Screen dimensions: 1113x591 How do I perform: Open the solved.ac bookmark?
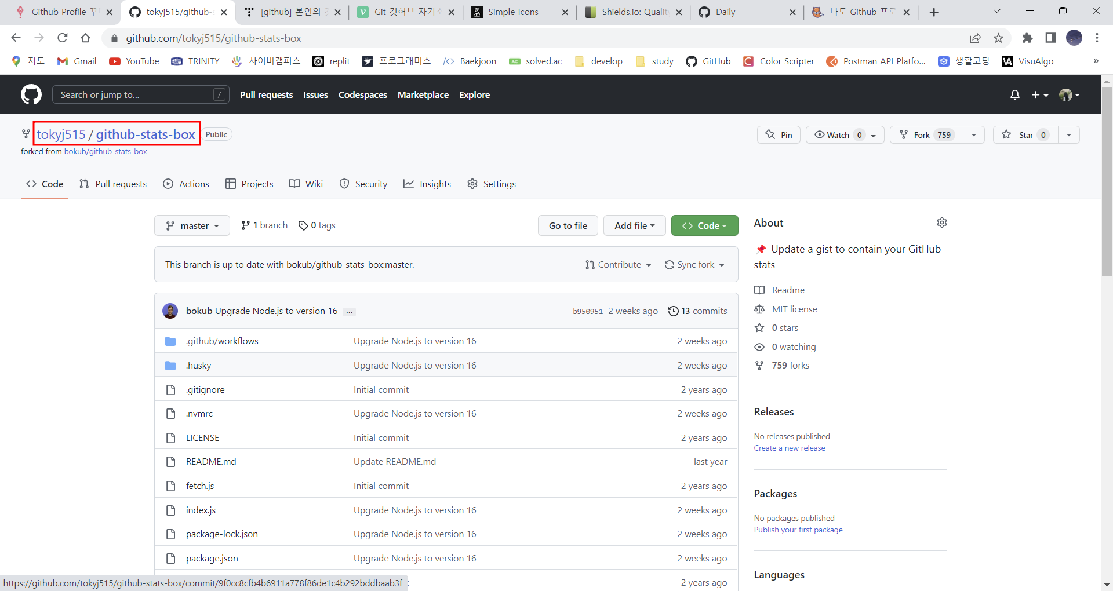(x=535, y=61)
